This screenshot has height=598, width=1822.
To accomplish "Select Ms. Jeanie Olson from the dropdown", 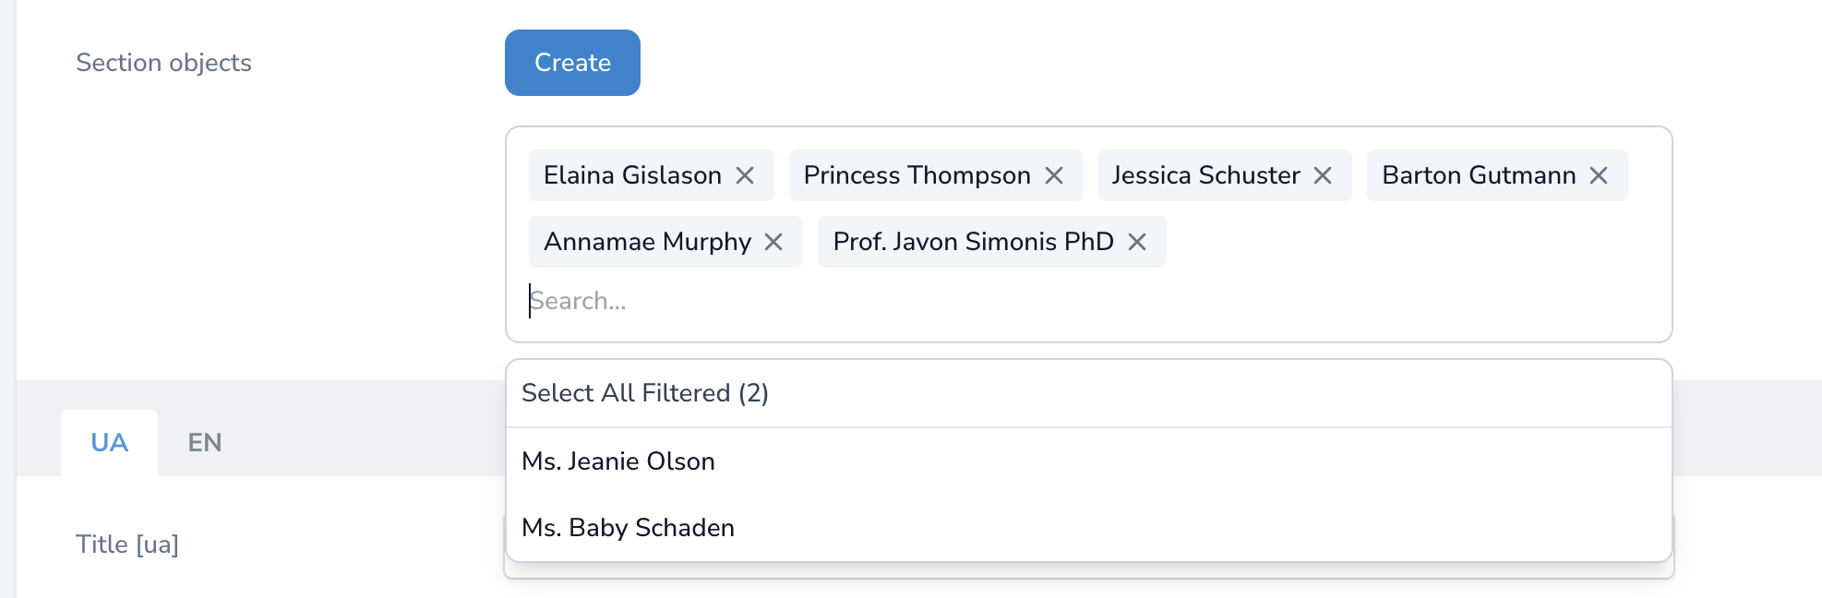I will 618,461.
